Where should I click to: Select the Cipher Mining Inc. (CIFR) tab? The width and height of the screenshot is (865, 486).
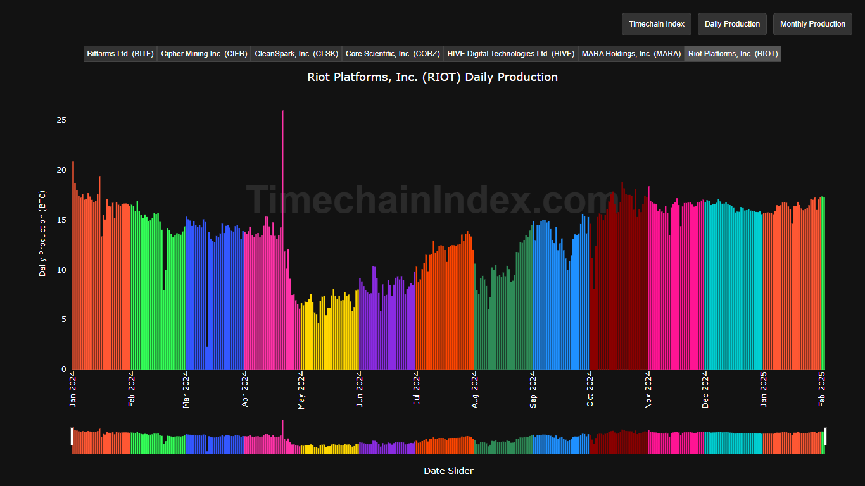[204, 53]
